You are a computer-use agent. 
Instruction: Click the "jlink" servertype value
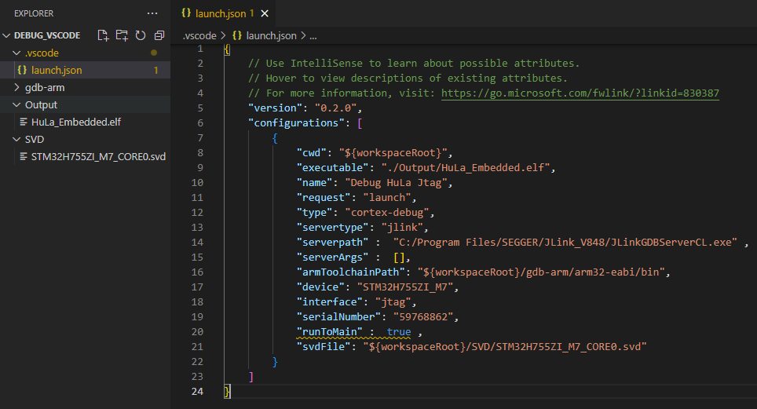point(402,227)
